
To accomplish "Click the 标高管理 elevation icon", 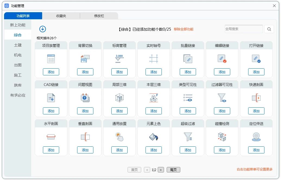I will click(119, 59).
